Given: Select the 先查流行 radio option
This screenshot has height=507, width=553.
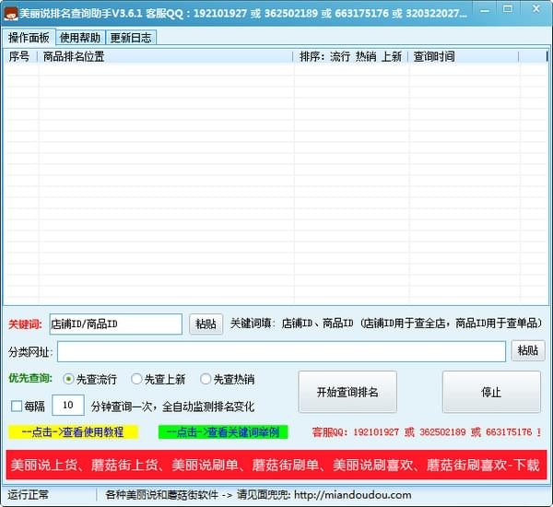Looking at the screenshot, I should pos(69,379).
